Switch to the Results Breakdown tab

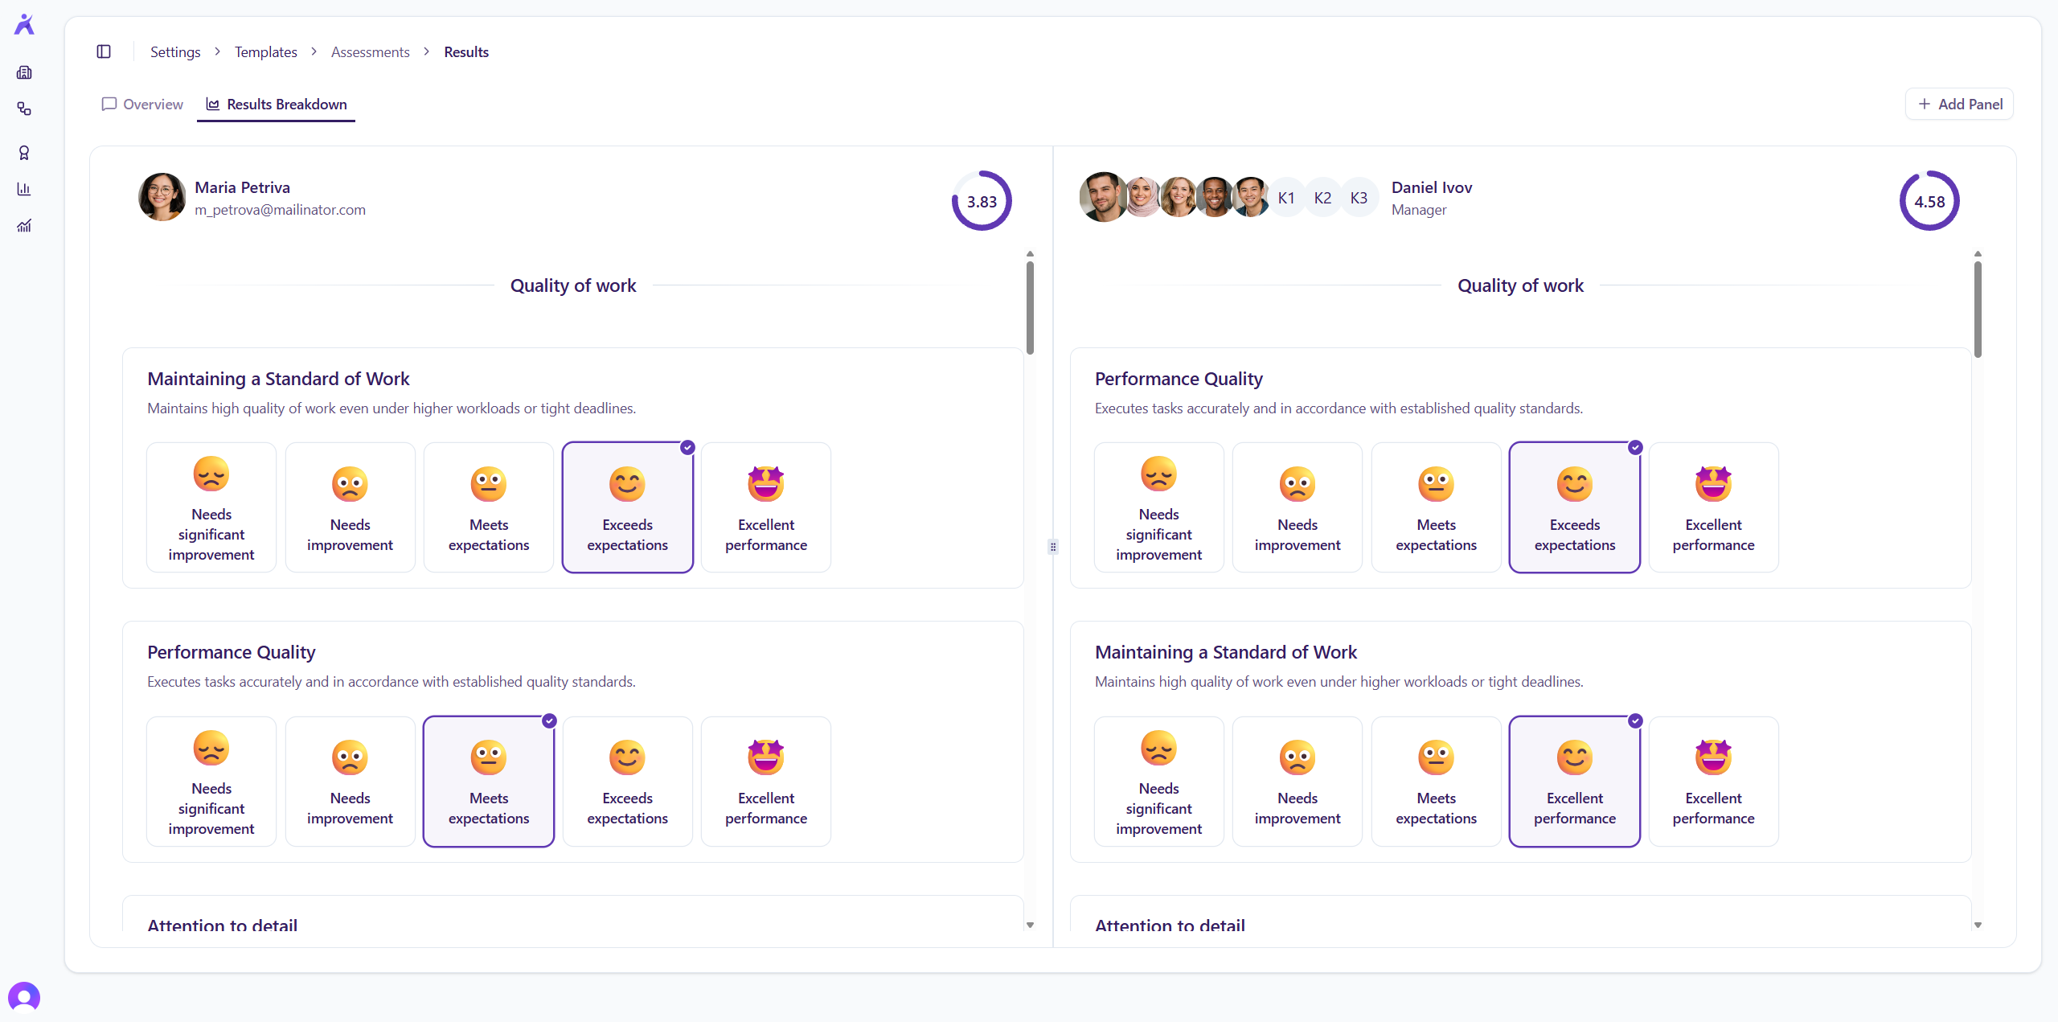pos(277,104)
